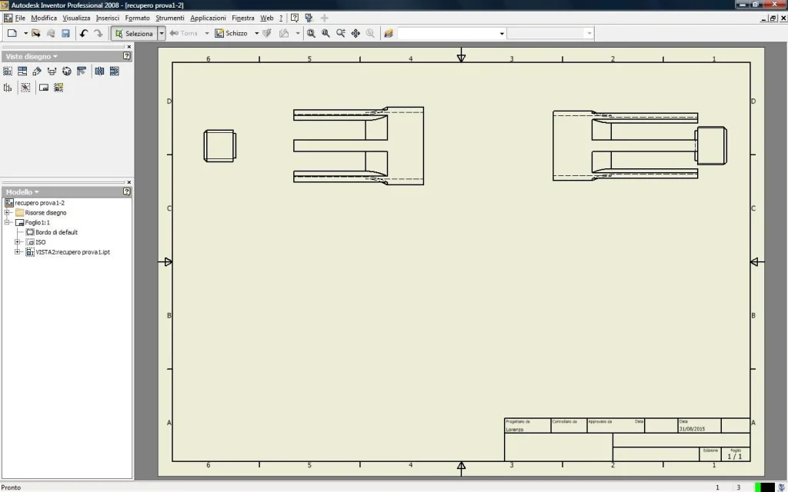Click the Undo arrow icon

(83, 33)
